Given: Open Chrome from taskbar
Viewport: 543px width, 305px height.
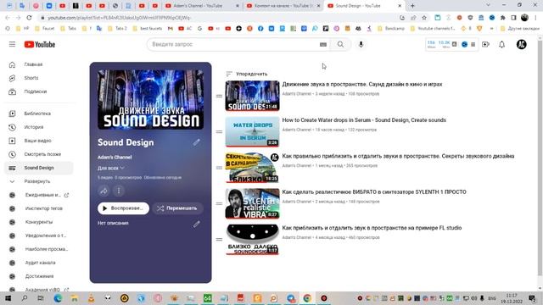Looking at the screenshot, I should [307, 297].
